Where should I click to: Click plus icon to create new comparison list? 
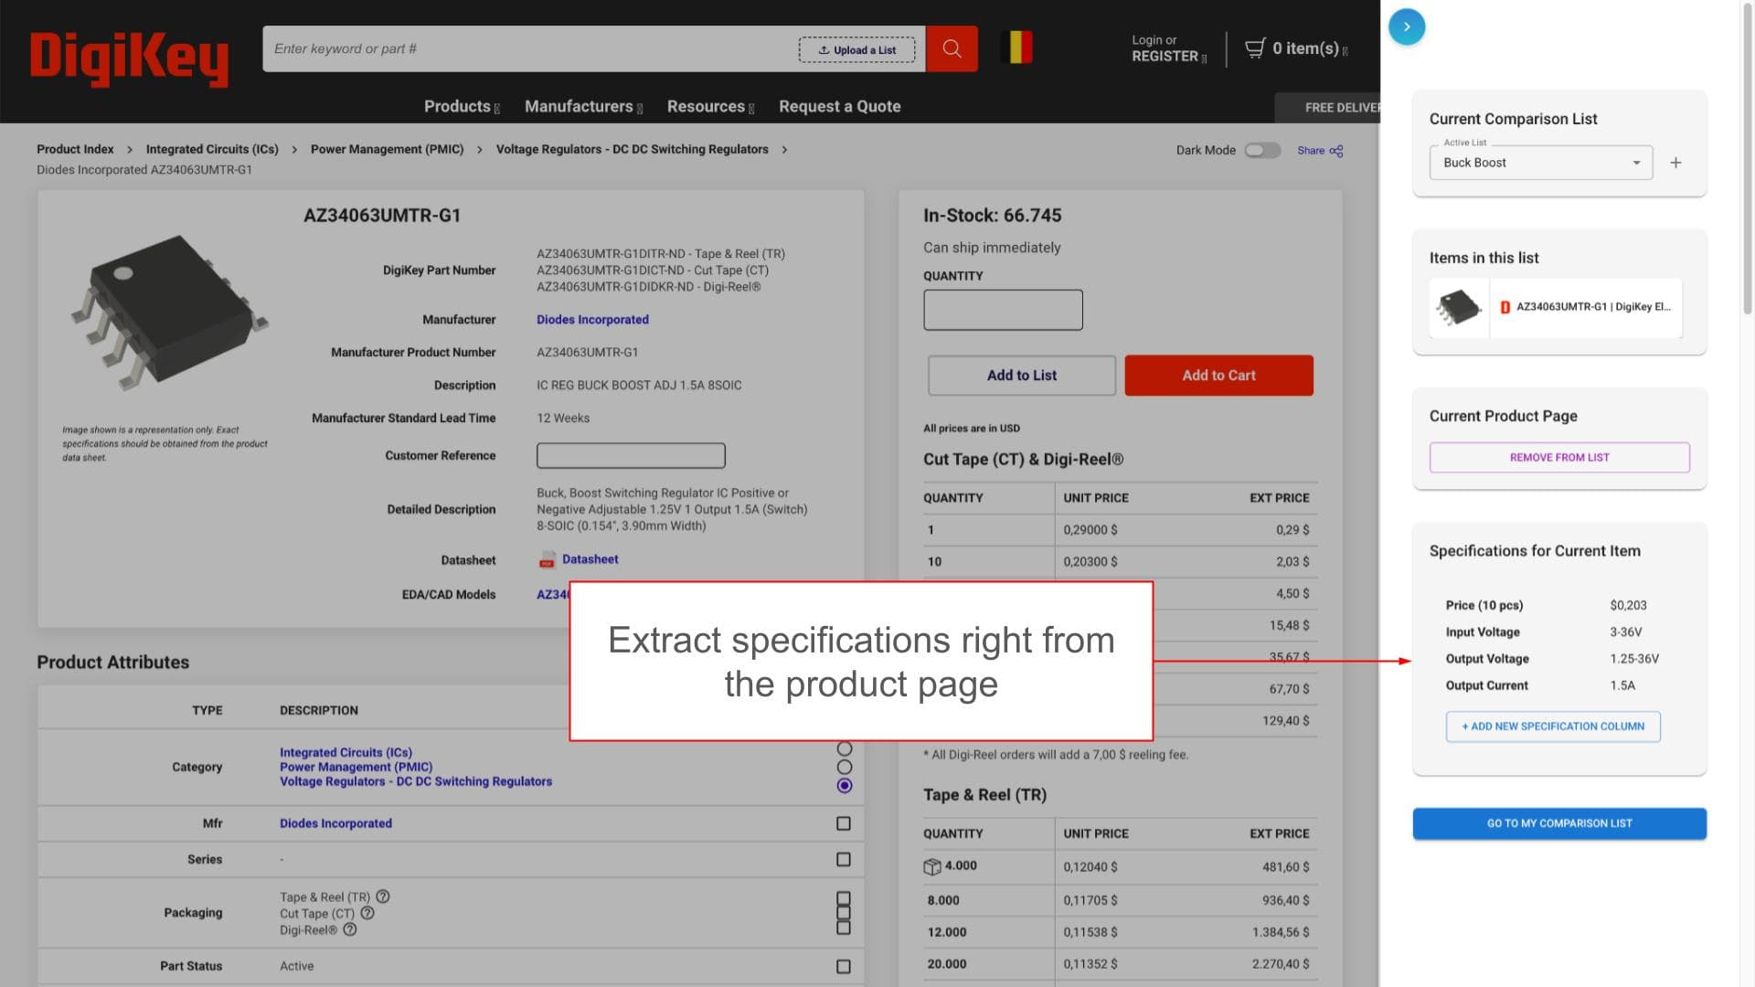(x=1675, y=163)
